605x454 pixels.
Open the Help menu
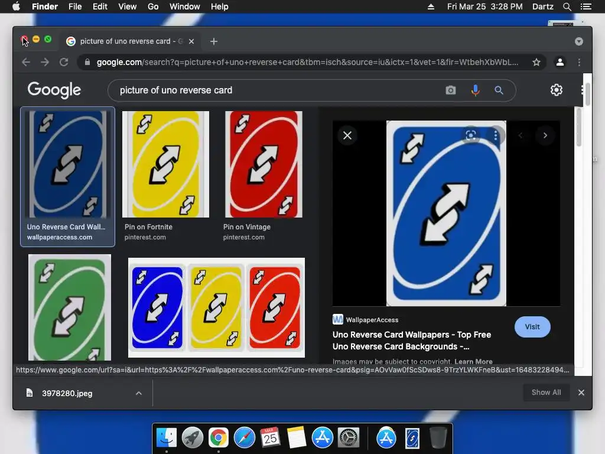220,7
